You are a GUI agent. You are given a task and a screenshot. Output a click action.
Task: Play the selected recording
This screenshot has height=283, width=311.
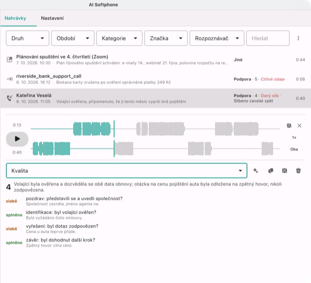pyautogui.click(x=17, y=139)
